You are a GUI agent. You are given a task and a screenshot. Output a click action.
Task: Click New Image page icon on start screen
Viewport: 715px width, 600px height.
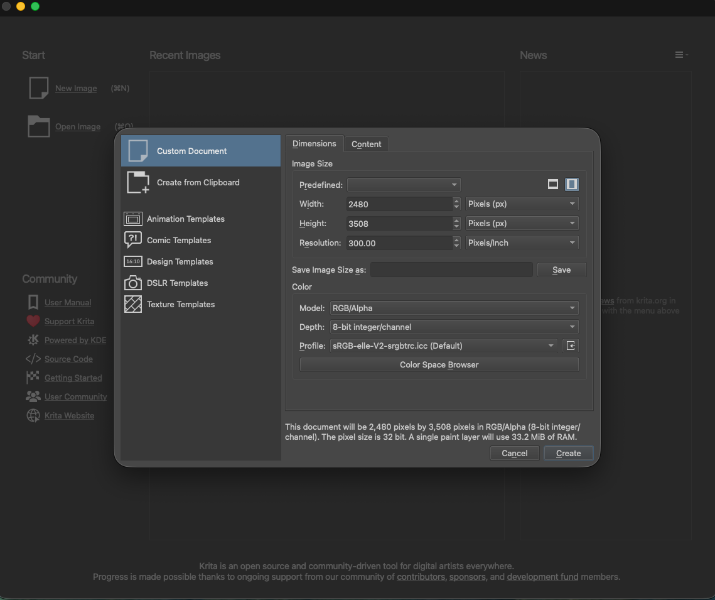(x=39, y=87)
